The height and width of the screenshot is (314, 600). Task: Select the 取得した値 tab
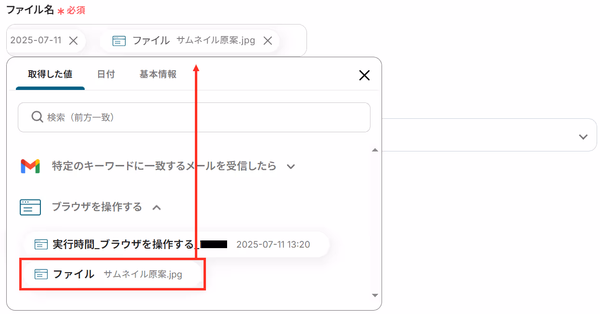(50, 74)
